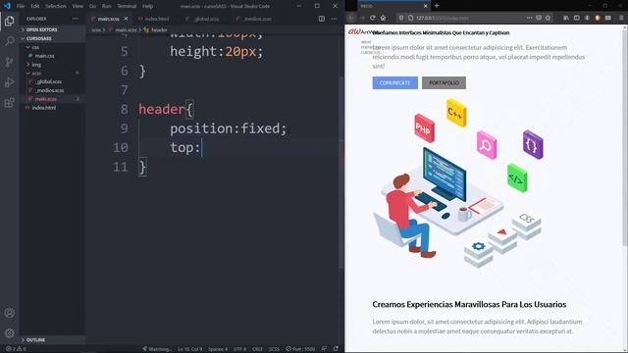Select main.scss in the explorer tree
Viewport: 628px width, 353px height.
pos(46,99)
